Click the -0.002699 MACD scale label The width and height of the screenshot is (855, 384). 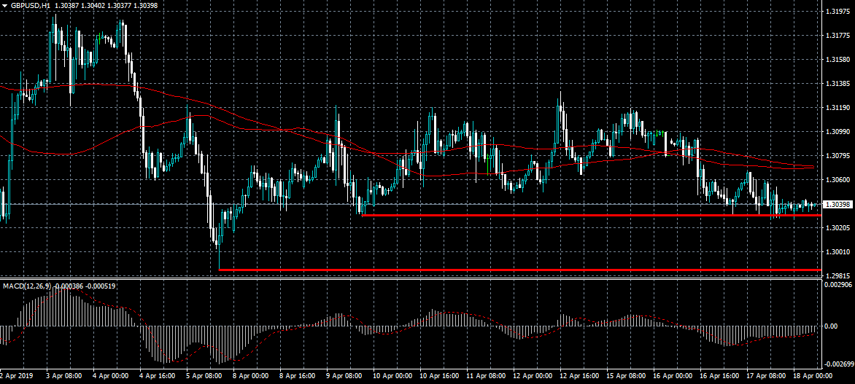click(x=837, y=363)
